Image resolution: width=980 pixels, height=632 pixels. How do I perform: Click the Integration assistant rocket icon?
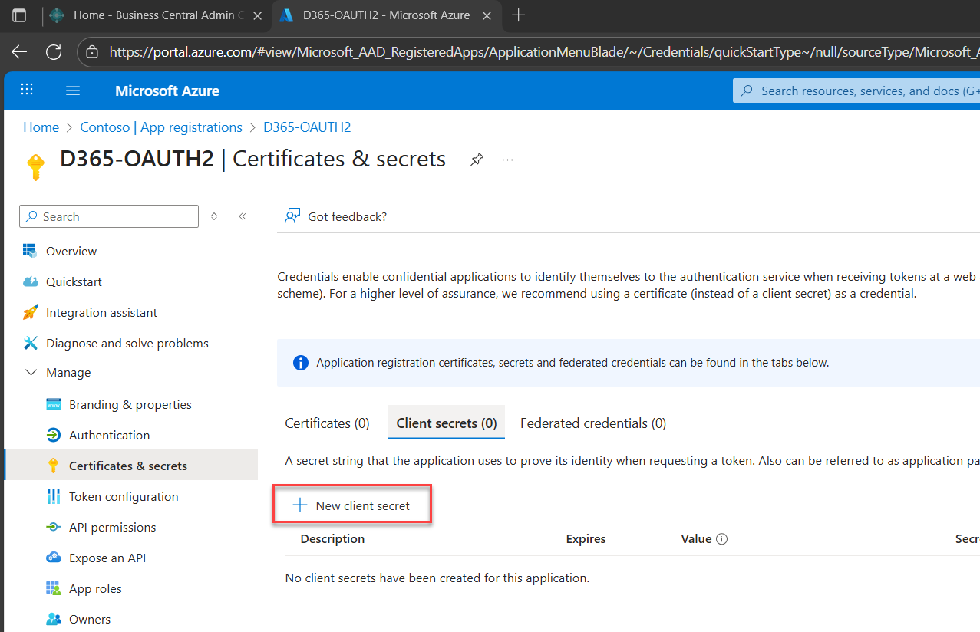[30, 312]
